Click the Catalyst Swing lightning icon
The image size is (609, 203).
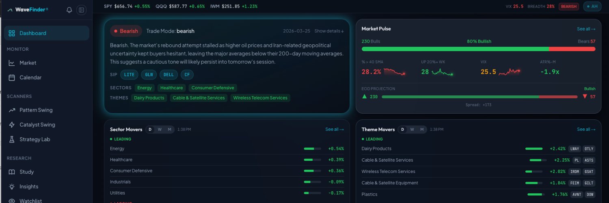coord(12,125)
